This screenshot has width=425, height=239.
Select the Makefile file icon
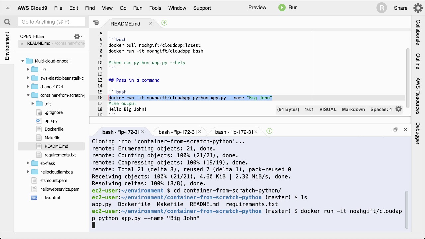tap(38, 138)
